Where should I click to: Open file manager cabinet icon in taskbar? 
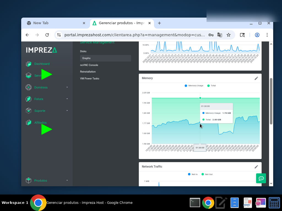[x=235, y=202]
